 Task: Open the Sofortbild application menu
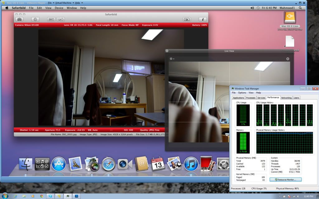18,8
